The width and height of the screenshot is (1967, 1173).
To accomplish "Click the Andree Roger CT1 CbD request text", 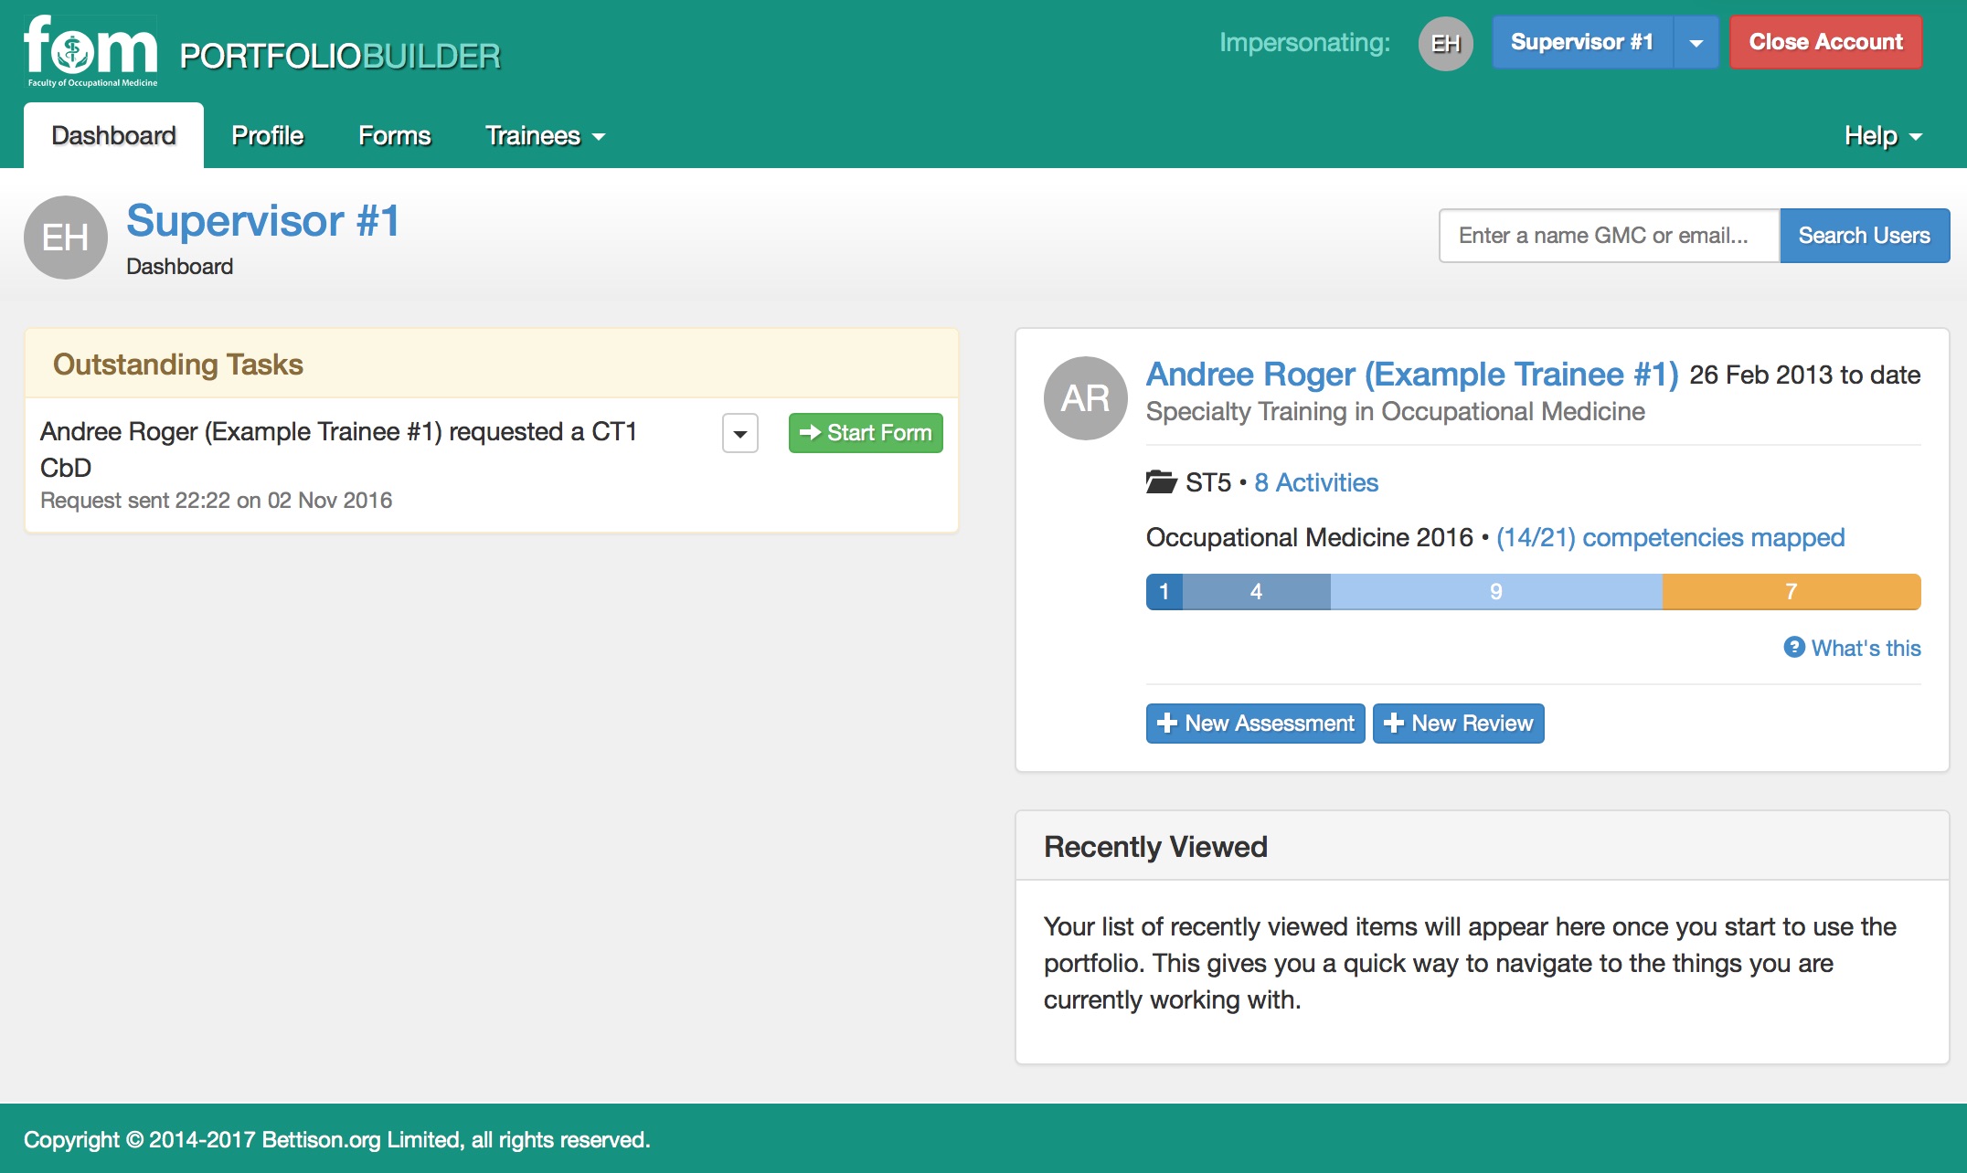I will (x=339, y=449).
